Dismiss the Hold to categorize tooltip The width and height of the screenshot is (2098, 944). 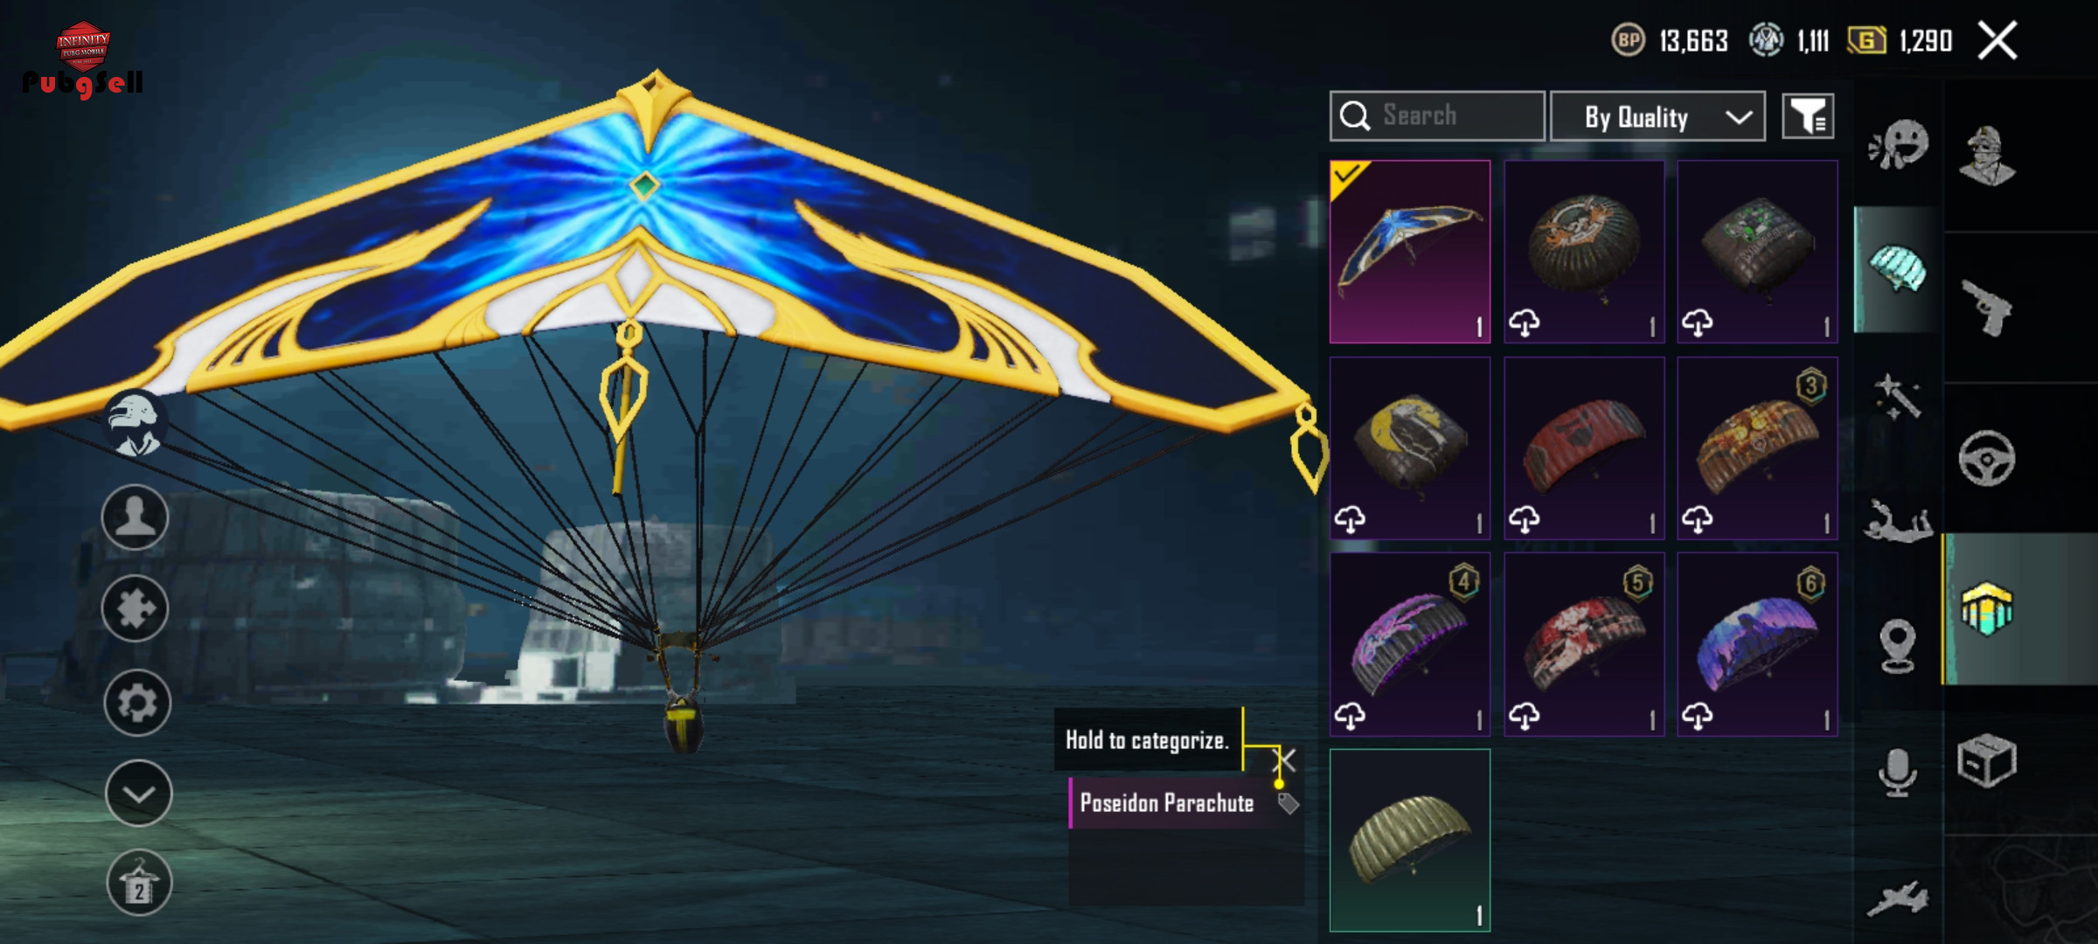point(1285,759)
